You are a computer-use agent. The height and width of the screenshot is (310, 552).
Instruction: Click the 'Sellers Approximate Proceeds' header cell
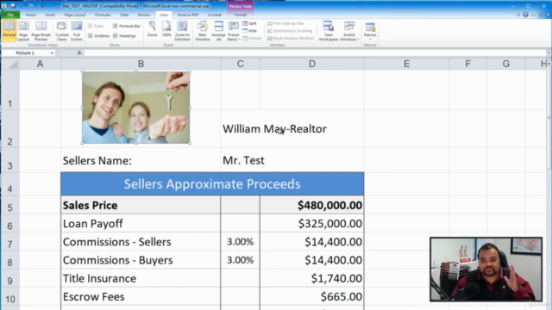click(212, 183)
